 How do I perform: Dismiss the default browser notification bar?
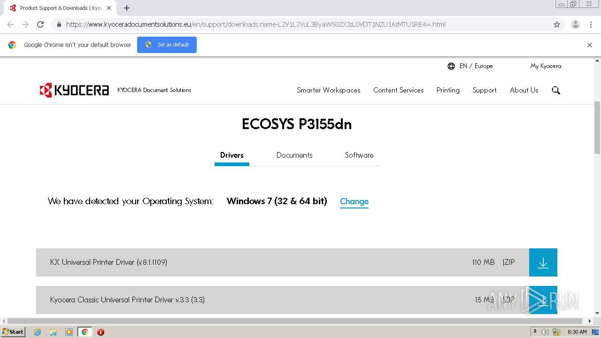pos(590,45)
